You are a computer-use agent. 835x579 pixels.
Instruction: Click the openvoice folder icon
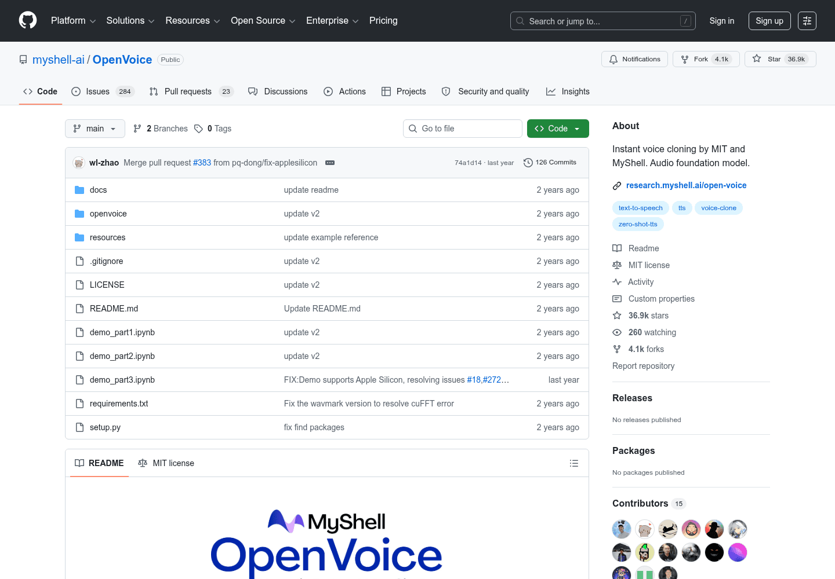(79, 214)
